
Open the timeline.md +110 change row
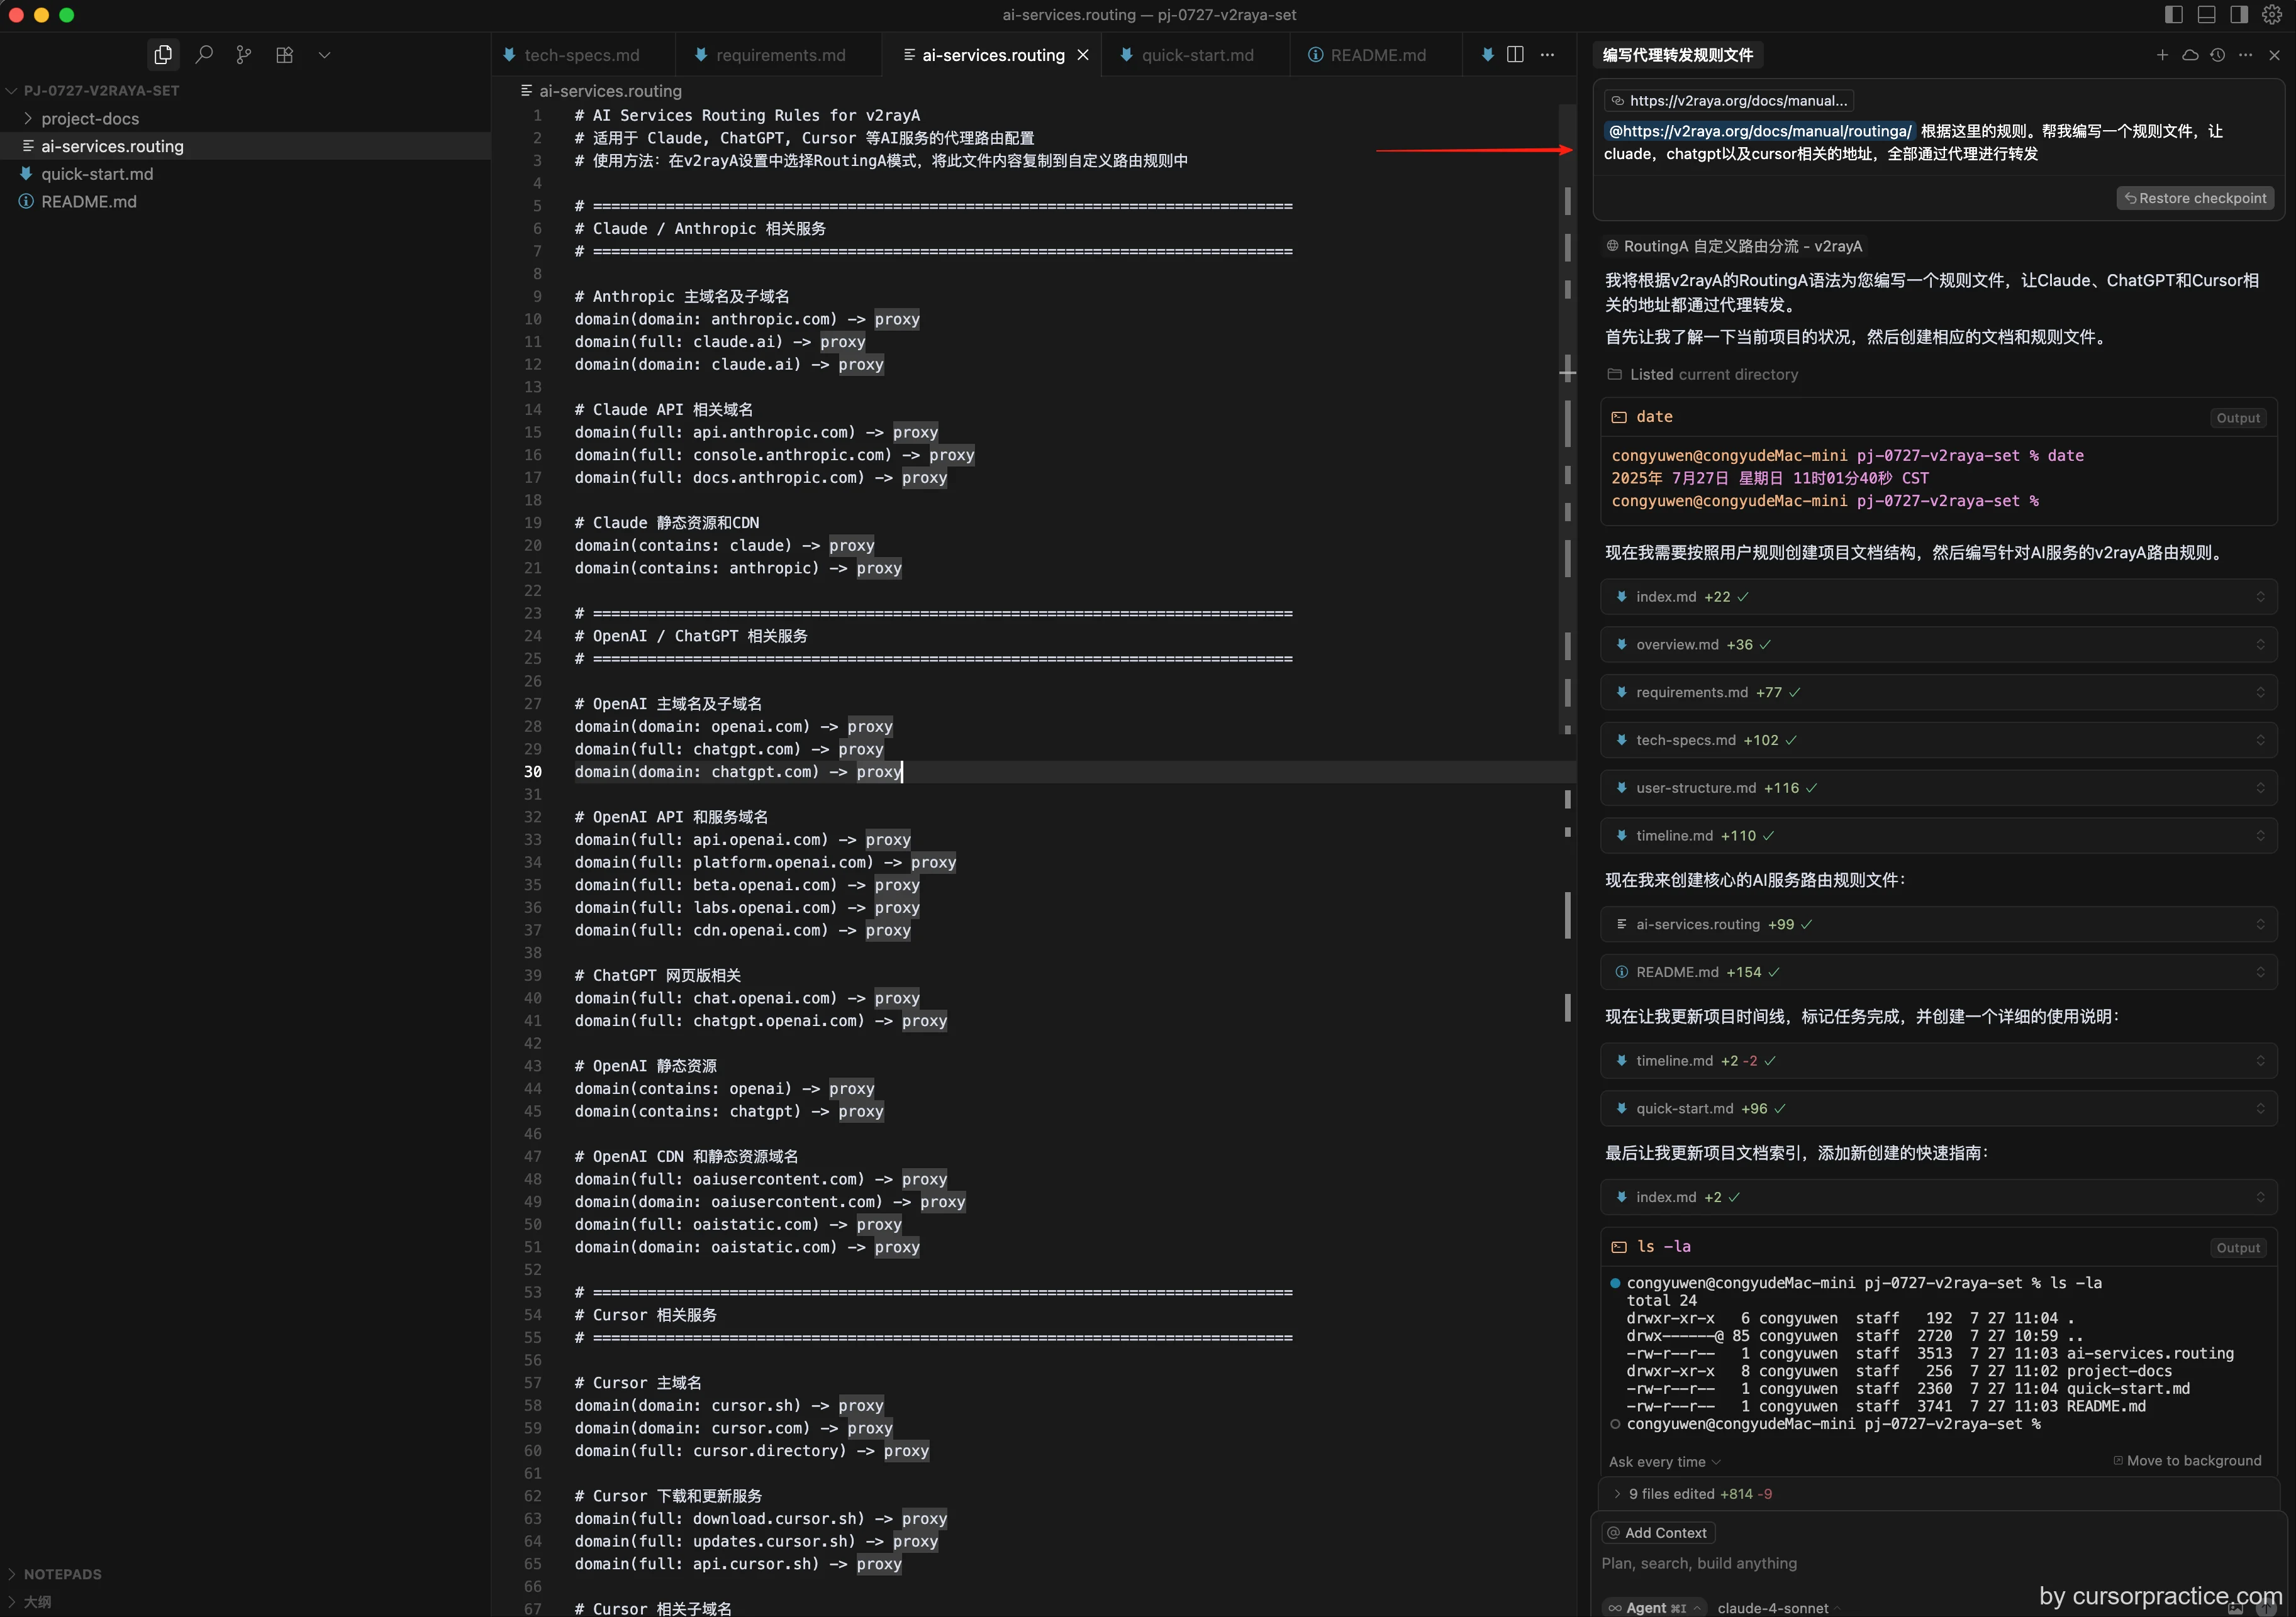click(1938, 836)
